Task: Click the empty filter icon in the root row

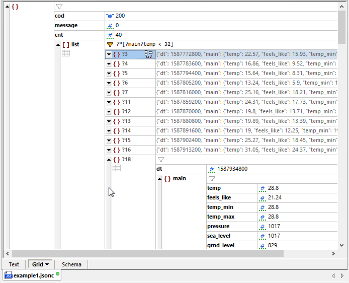Action: pos(59,7)
